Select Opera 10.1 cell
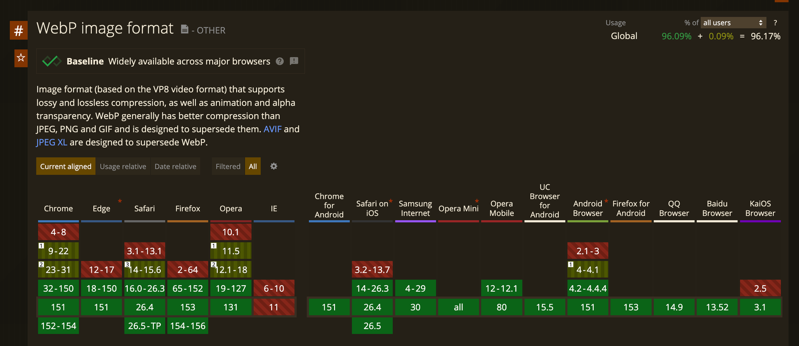 231,232
